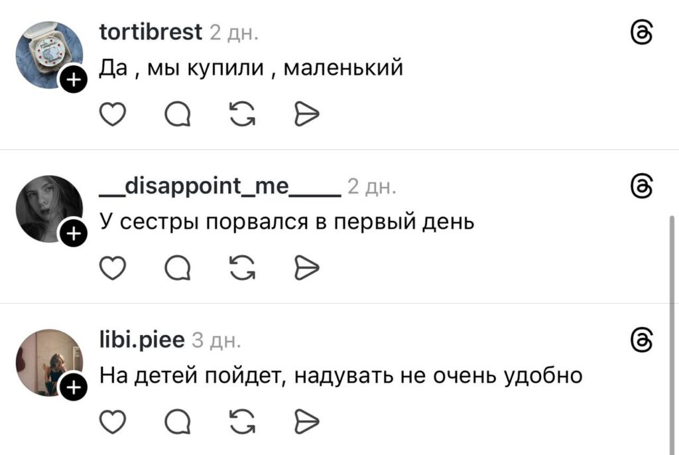This screenshot has width=679, height=455.
Task: Repost the tortibrest comment
Action: [x=241, y=115]
